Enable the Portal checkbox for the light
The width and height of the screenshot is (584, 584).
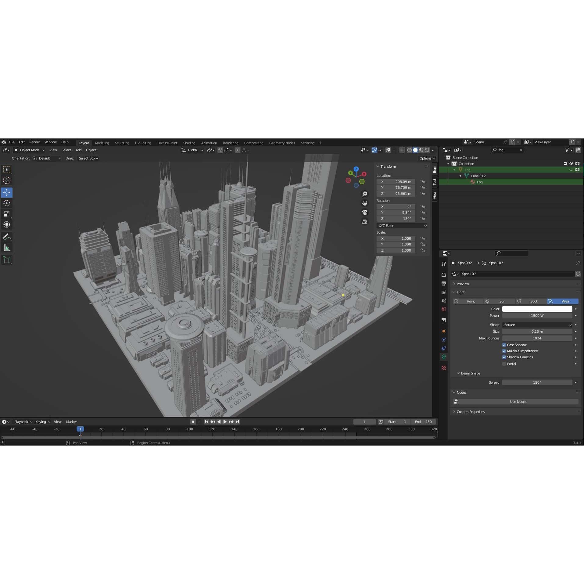[x=504, y=364]
